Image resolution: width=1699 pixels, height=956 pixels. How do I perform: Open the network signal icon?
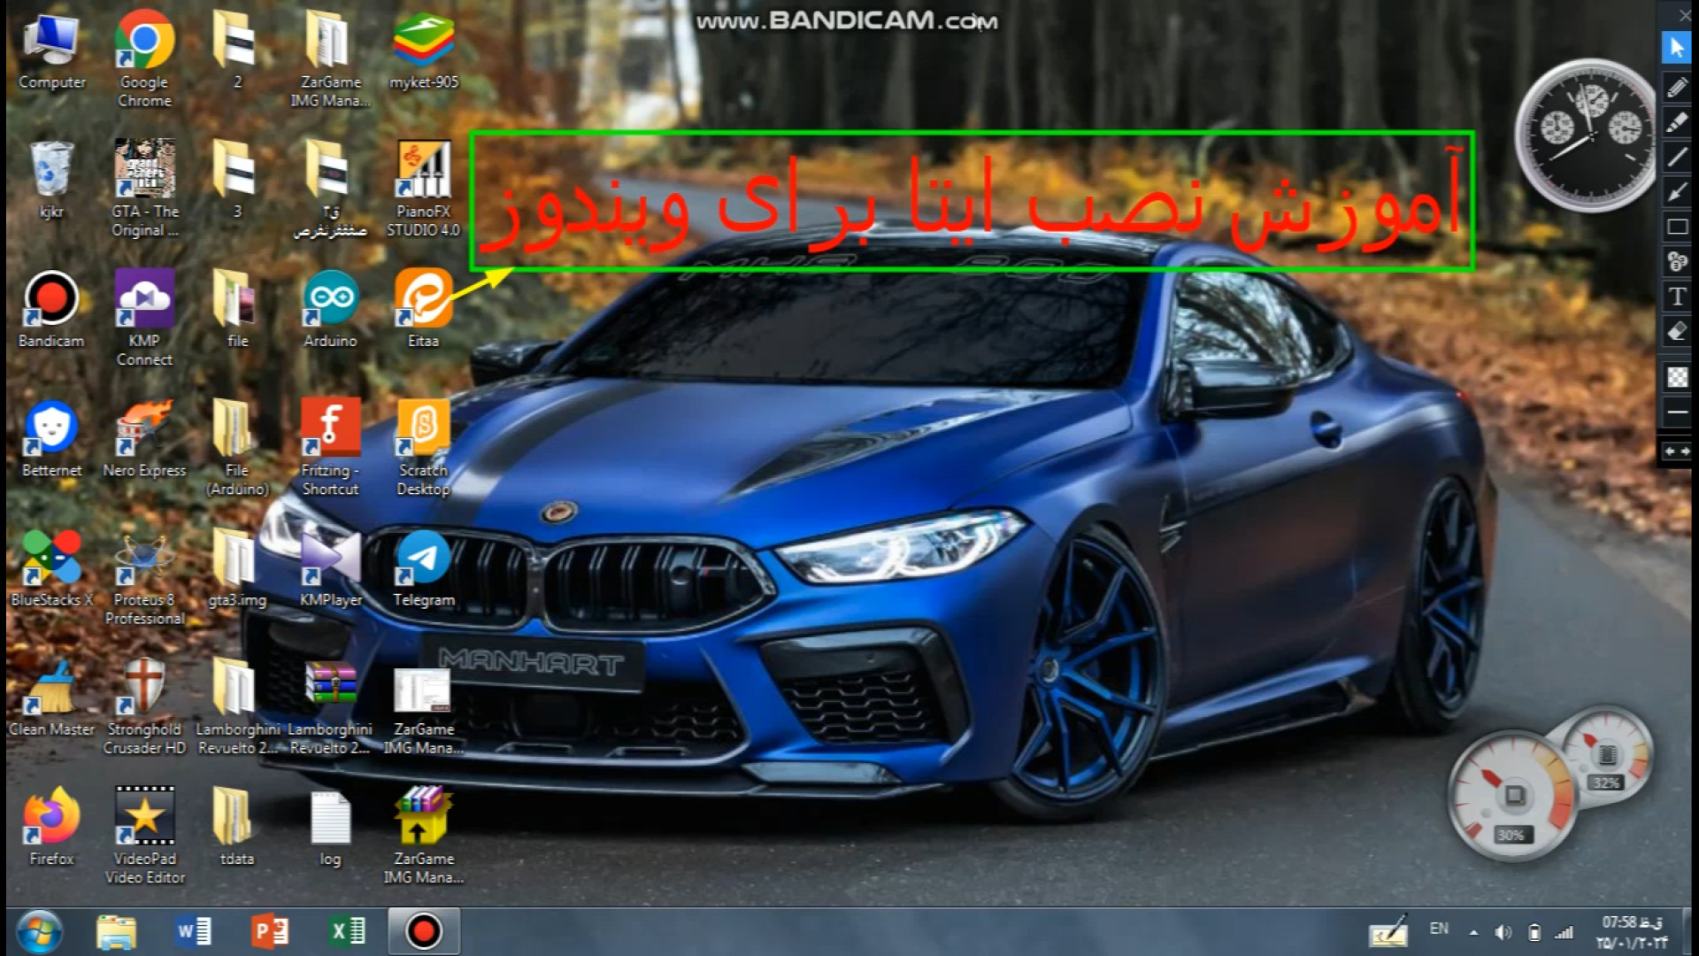[x=1564, y=932]
